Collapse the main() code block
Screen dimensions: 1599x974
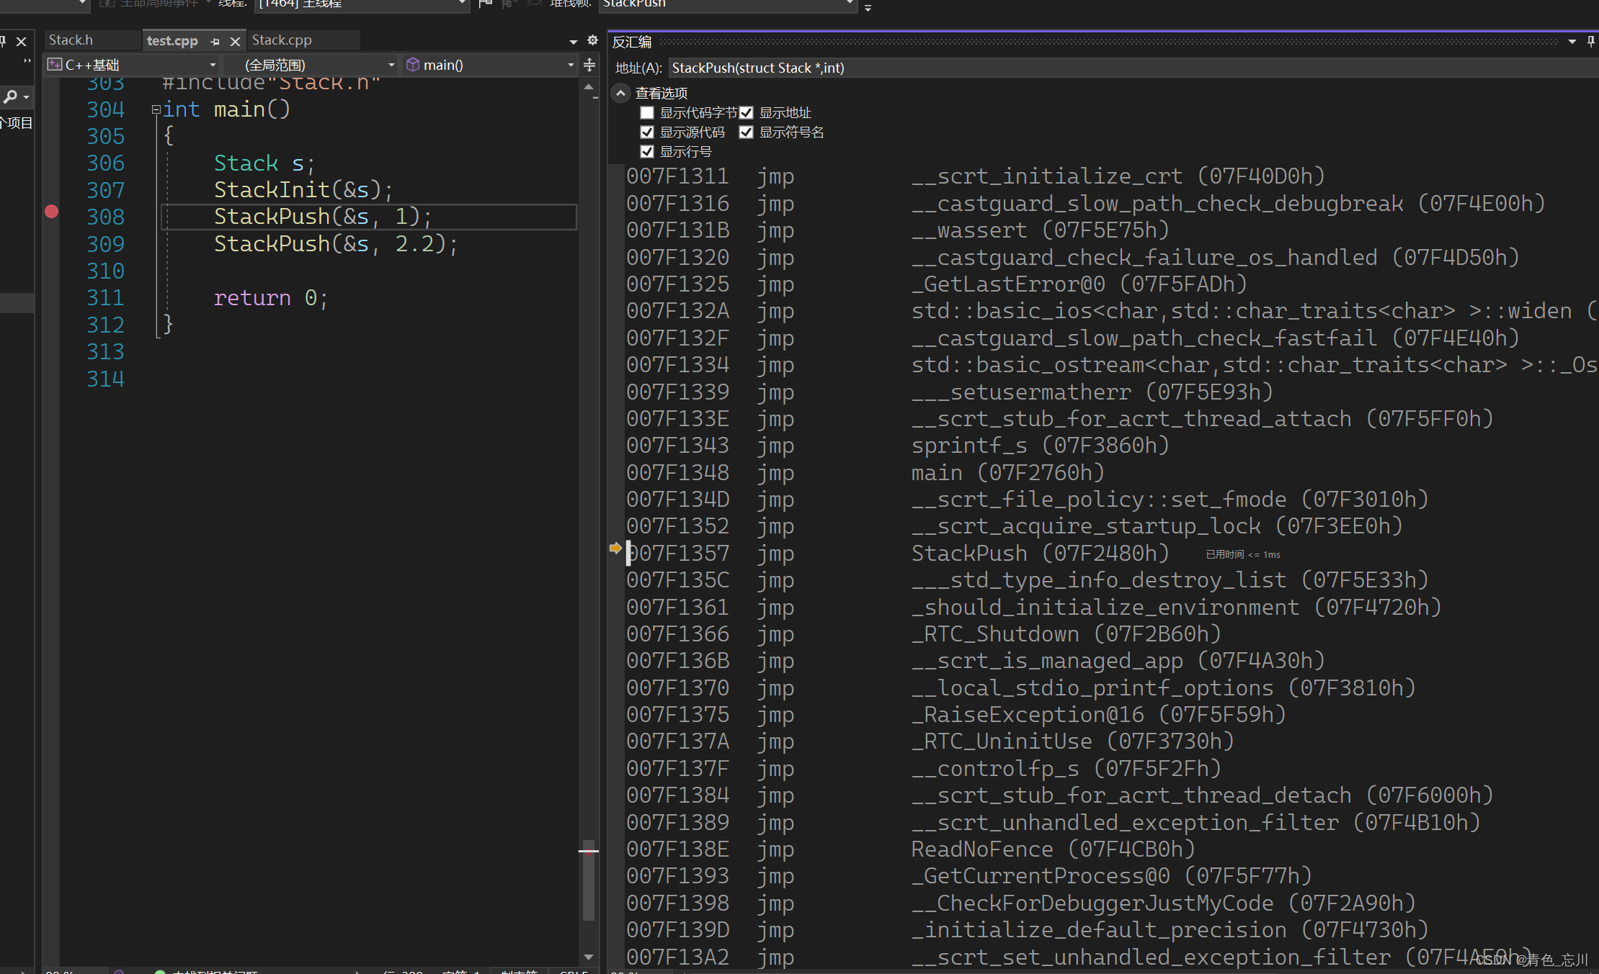click(156, 110)
